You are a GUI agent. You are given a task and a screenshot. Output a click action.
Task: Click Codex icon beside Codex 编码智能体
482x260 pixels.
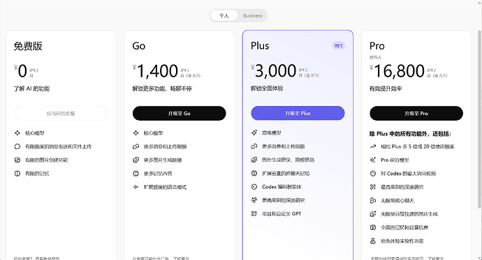click(x=254, y=187)
